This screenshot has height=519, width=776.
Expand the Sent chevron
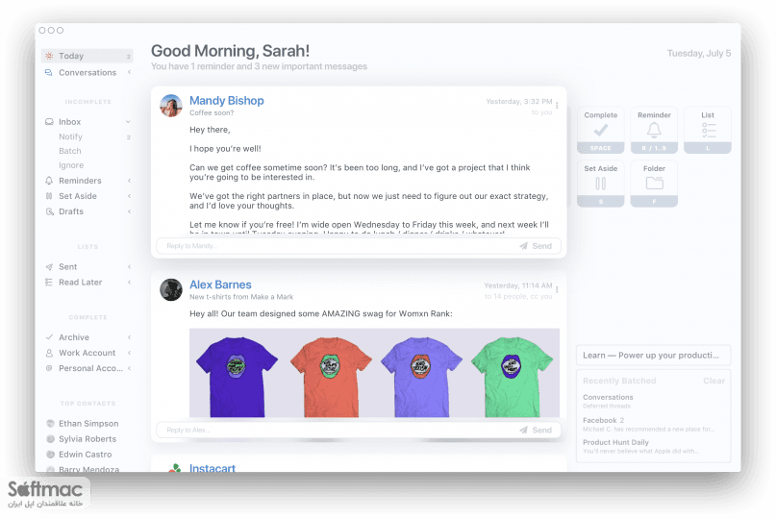(x=129, y=266)
